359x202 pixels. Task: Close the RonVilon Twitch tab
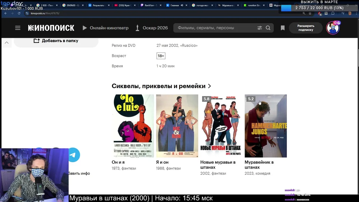point(160,5)
